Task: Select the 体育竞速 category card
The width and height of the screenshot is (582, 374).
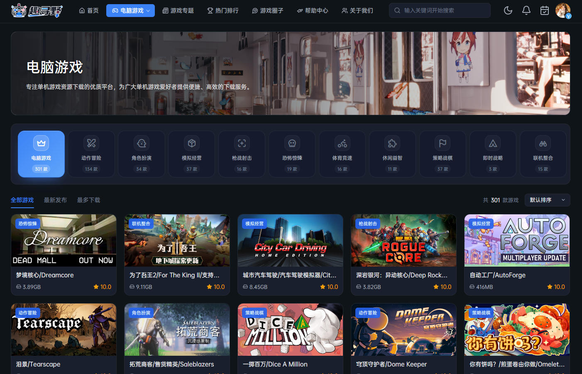Action: coord(342,154)
